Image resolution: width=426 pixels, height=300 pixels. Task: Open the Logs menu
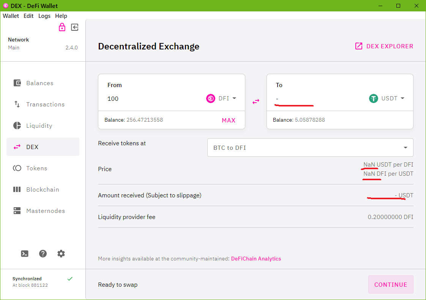(44, 16)
